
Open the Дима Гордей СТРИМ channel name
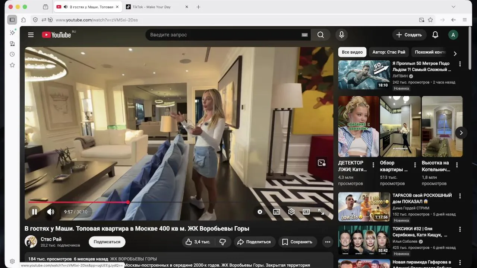[411, 208]
